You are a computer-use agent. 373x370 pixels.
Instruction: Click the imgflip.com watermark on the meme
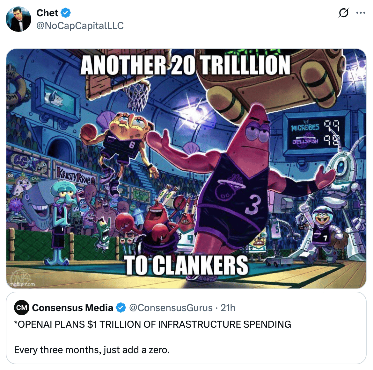[21, 284]
